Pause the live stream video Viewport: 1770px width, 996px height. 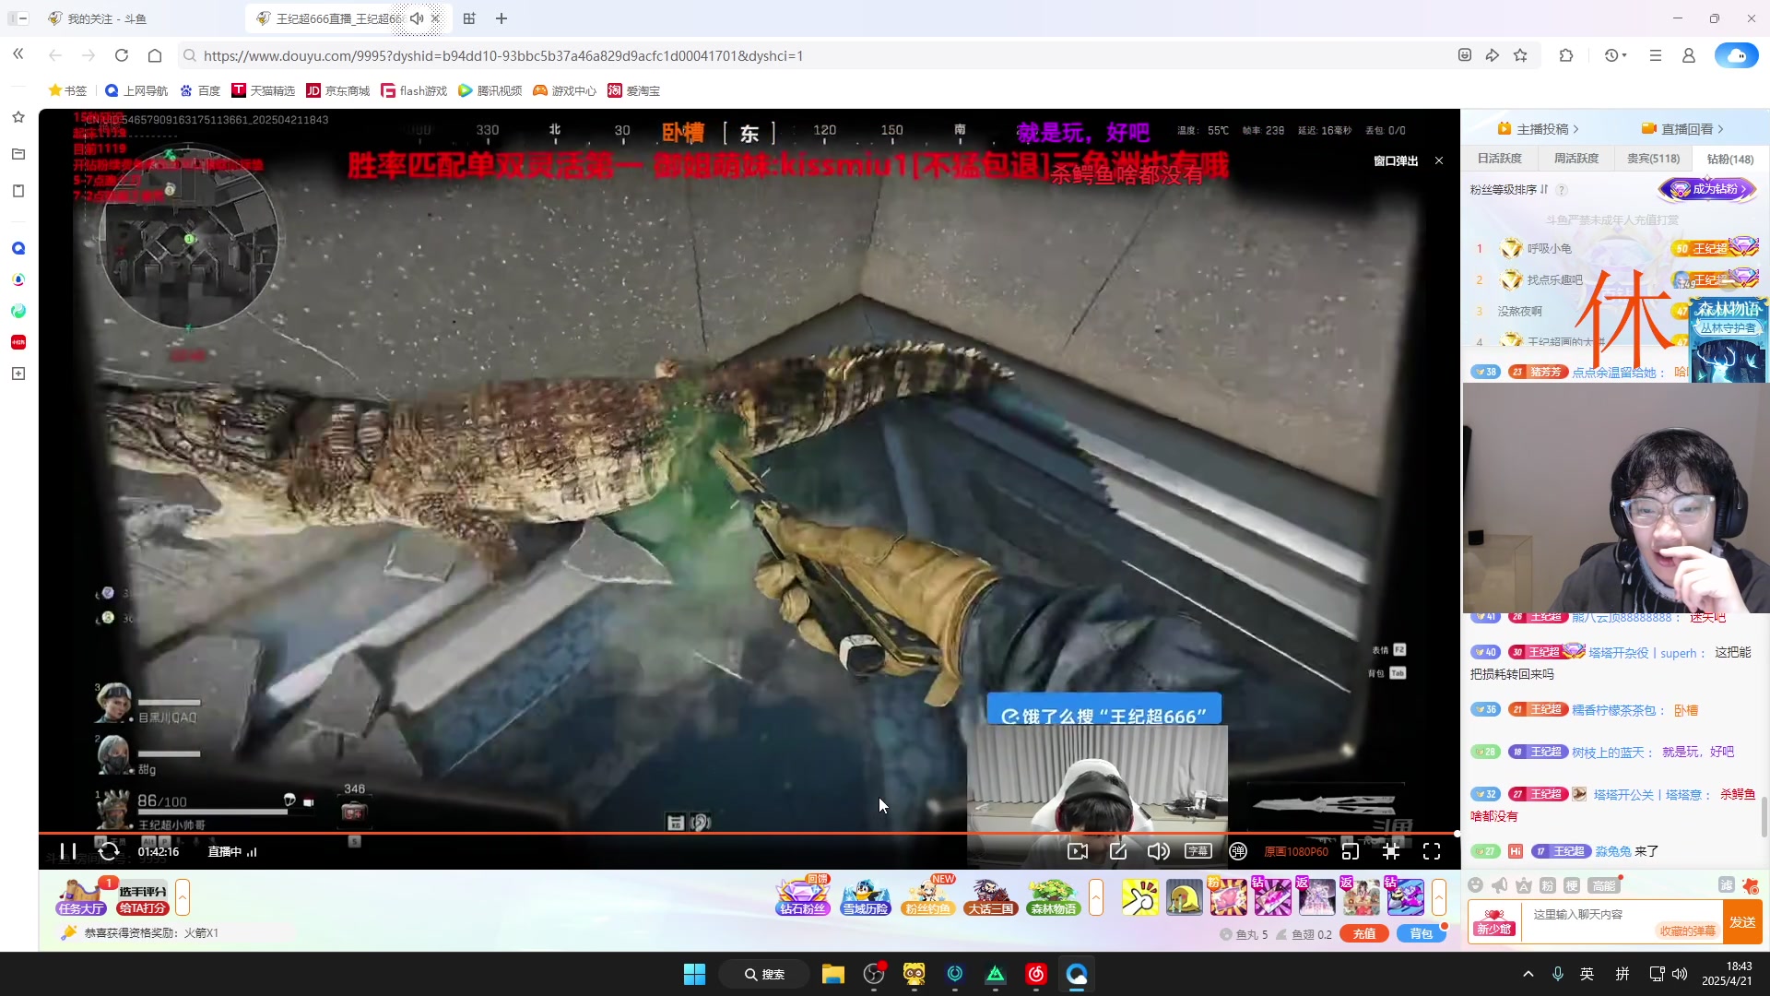pos(68,851)
